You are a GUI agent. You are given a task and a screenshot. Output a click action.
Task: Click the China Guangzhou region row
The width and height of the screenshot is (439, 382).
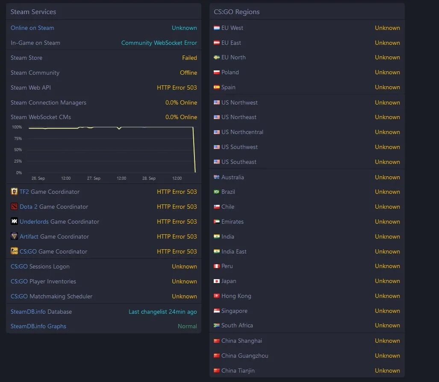pos(307,356)
